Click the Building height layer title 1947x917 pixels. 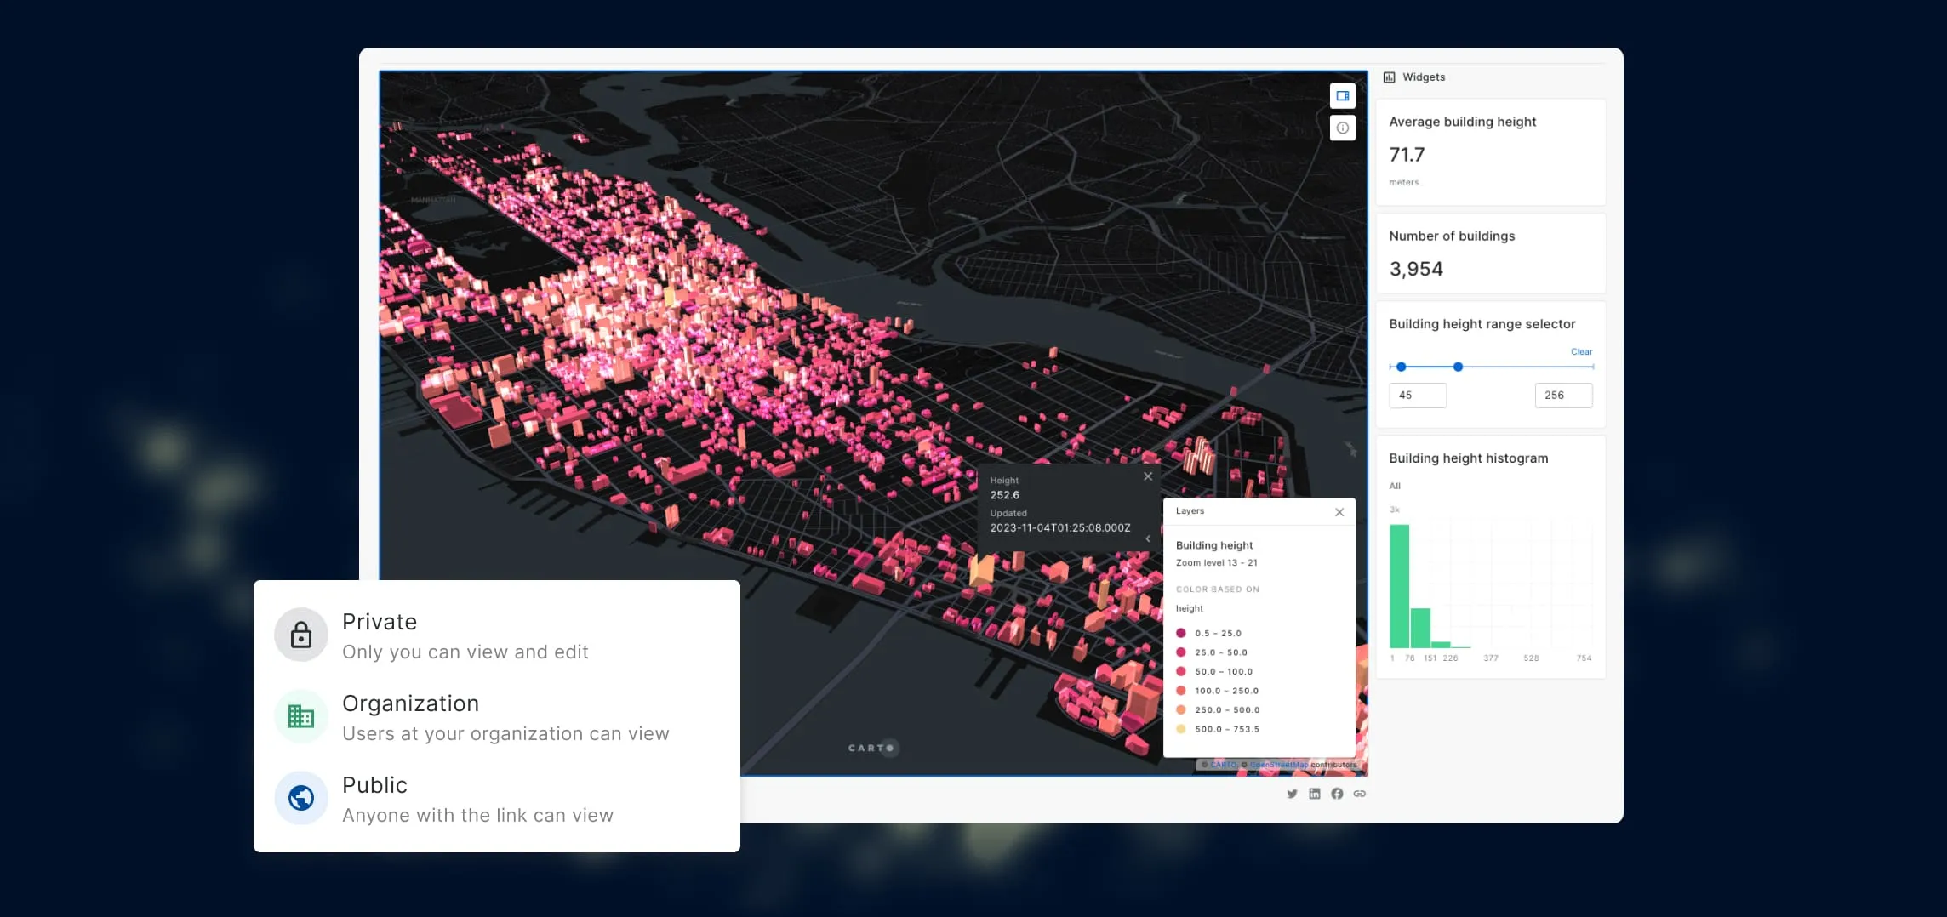click(x=1213, y=544)
